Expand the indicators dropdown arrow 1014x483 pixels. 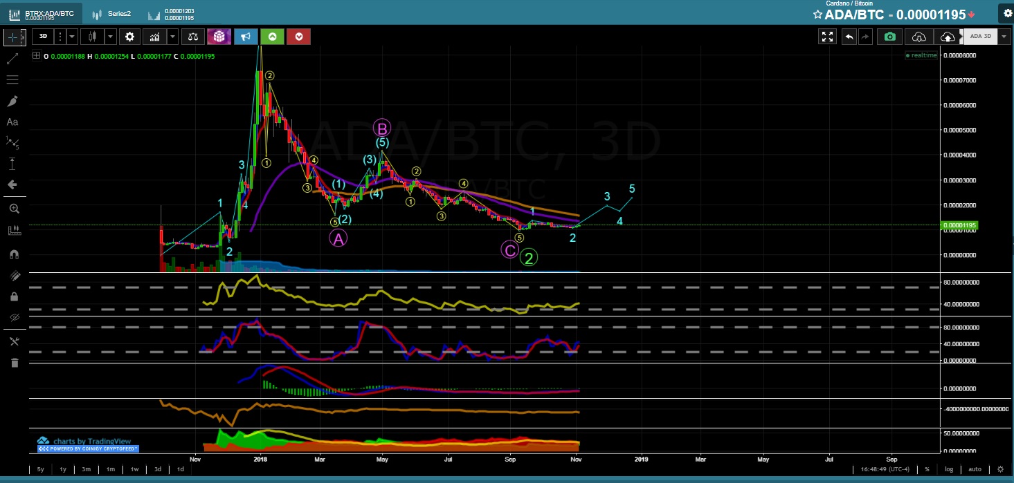tap(172, 37)
